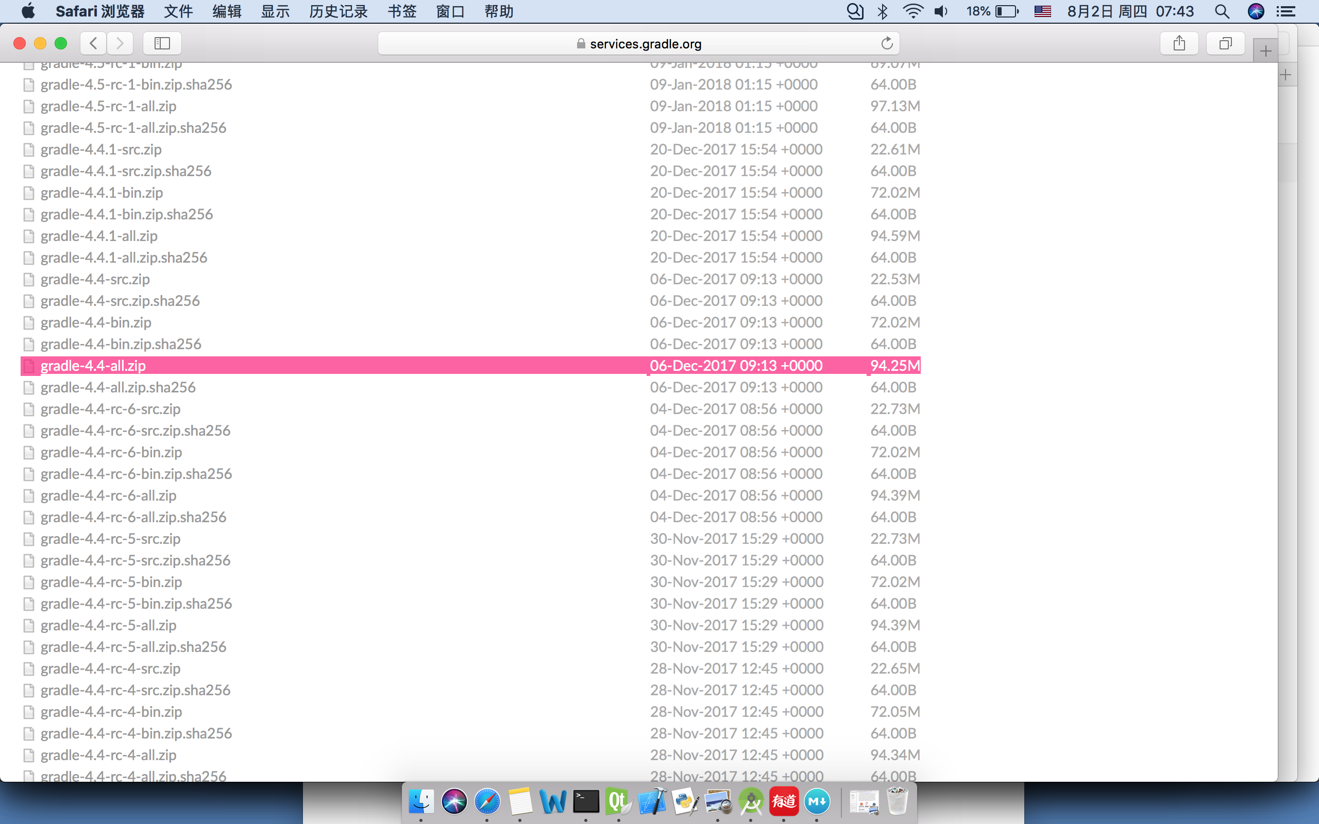Click date 09-Jan-2018 01:15 of gradle-4.5-rc-1-all.zip
The width and height of the screenshot is (1319, 824).
coord(734,106)
